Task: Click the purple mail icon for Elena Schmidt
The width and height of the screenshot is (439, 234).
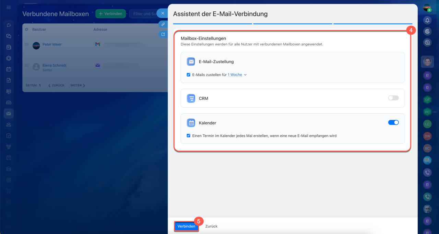Action: tap(97, 65)
